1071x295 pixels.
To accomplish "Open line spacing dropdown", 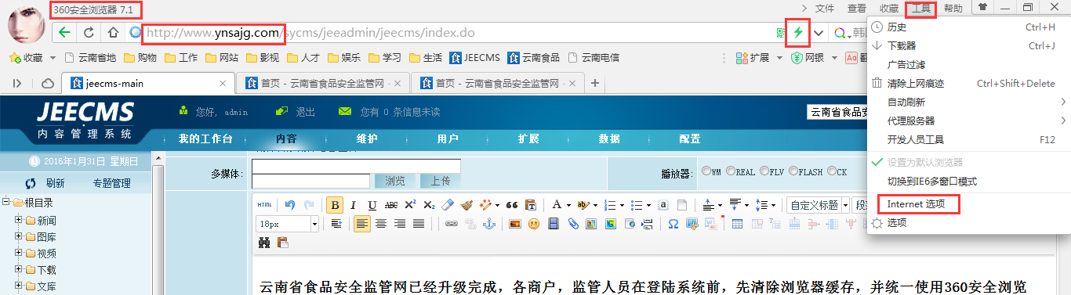I will tap(773, 206).
